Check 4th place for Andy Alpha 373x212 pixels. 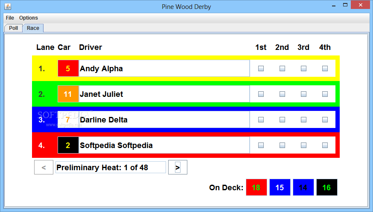click(x=325, y=68)
